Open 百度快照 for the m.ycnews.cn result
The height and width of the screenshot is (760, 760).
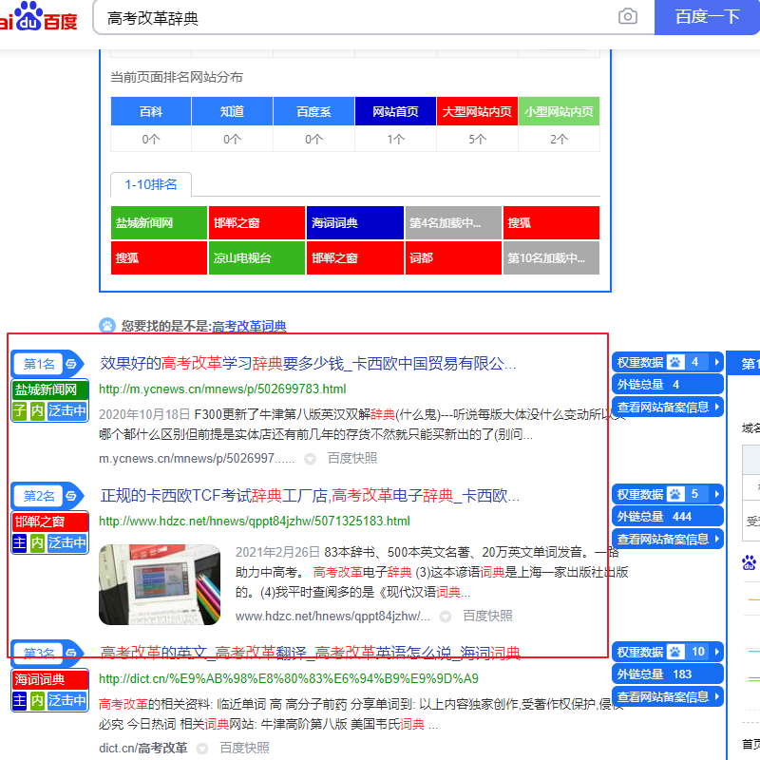(352, 458)
